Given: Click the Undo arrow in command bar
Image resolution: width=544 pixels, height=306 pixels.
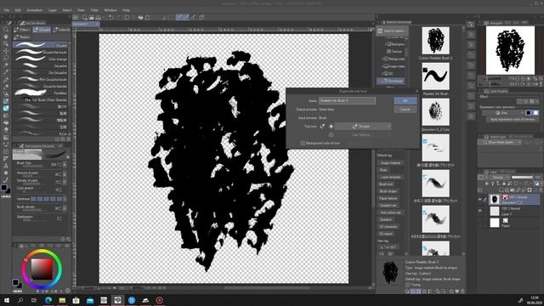Looking at the screenshot, I should tap(110, 17).
